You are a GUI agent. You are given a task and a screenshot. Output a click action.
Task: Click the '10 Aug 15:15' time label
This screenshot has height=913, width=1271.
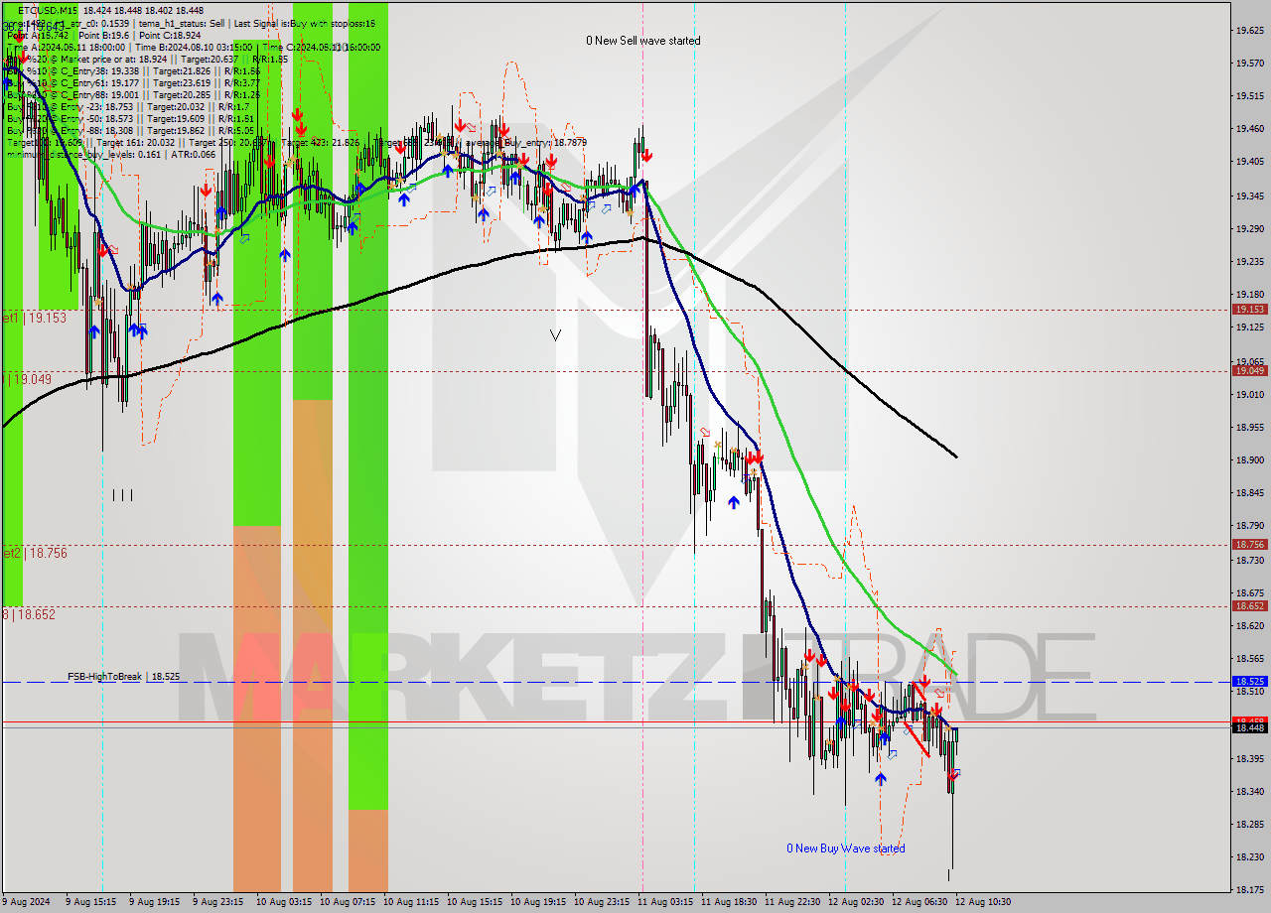click(475, 902)
